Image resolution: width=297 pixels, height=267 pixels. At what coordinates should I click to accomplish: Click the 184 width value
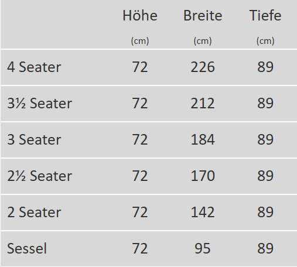[x=203, y=139]
